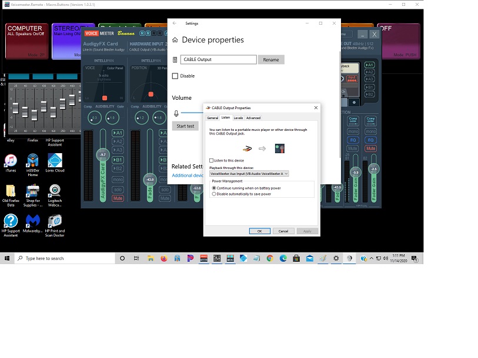Click a record R icon atop Voicemeeter

142,33
